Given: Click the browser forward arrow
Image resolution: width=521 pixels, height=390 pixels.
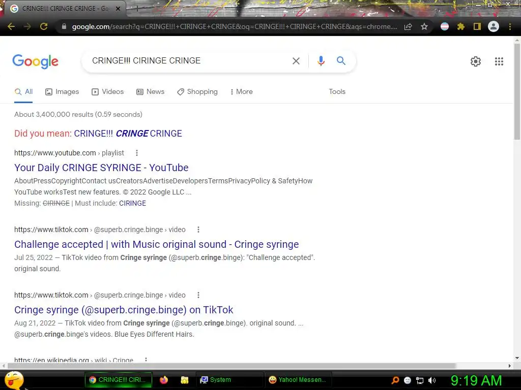Looking at the screenshot, I should pos(27,26).
